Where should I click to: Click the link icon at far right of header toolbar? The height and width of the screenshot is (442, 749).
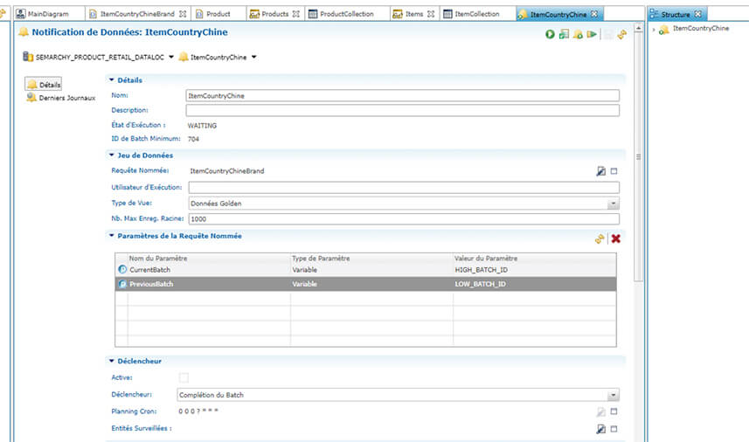621,34
